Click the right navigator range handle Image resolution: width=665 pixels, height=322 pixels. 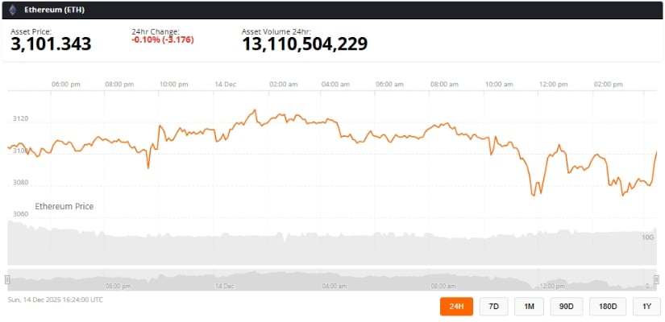point(656,279)
